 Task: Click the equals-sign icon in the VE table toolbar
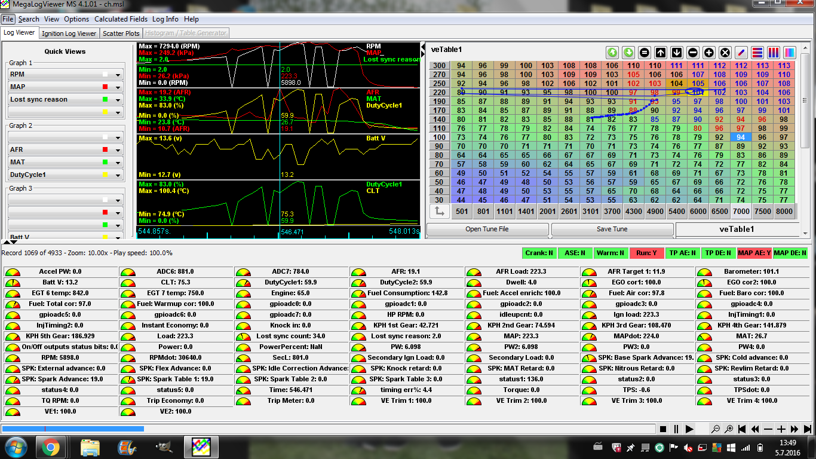(x=645, y=52)
